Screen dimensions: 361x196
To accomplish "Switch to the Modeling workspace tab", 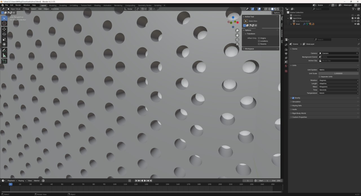I will (x=52, y=5).
